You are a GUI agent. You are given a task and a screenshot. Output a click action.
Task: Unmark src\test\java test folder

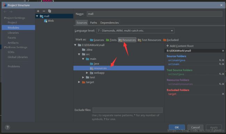coord(223,74)
